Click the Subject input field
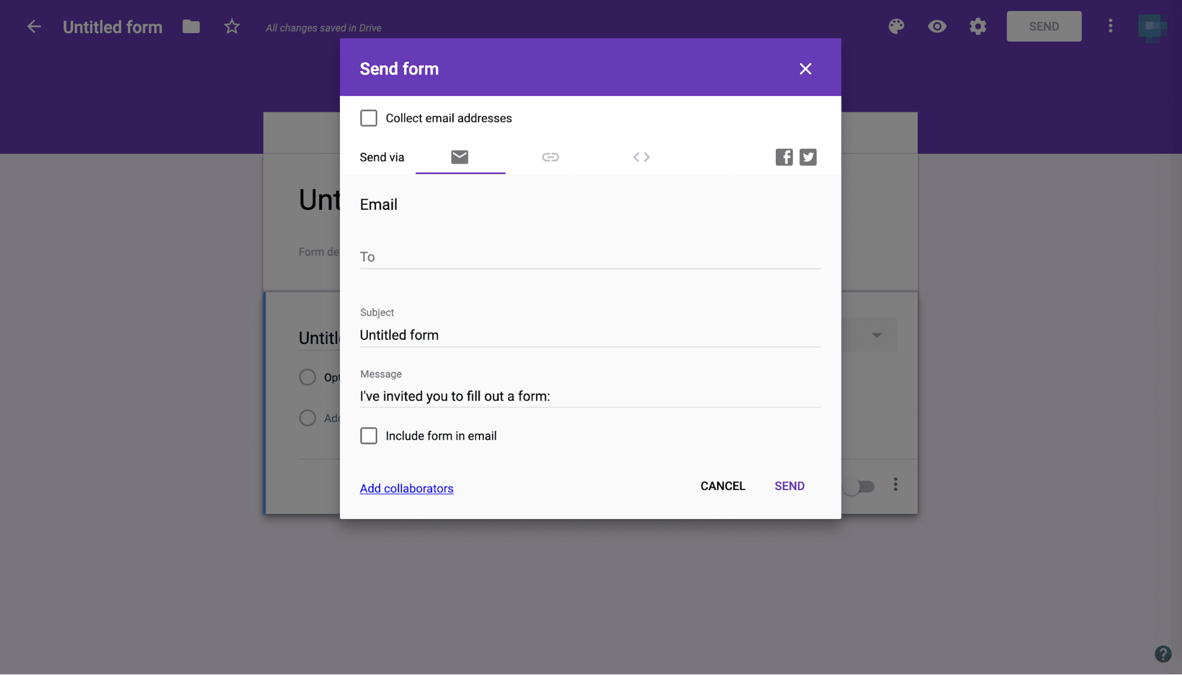This screenshot has width=1182, height=675. [590, 335]
